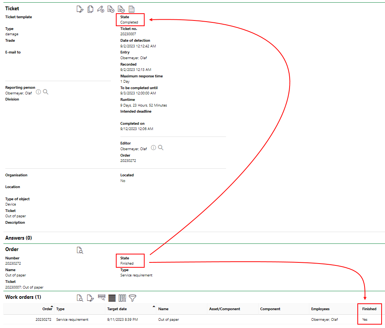The height and width of the screenshot is (328, 385).
Task: Open the plain document report icon
Action: [131, 9]
